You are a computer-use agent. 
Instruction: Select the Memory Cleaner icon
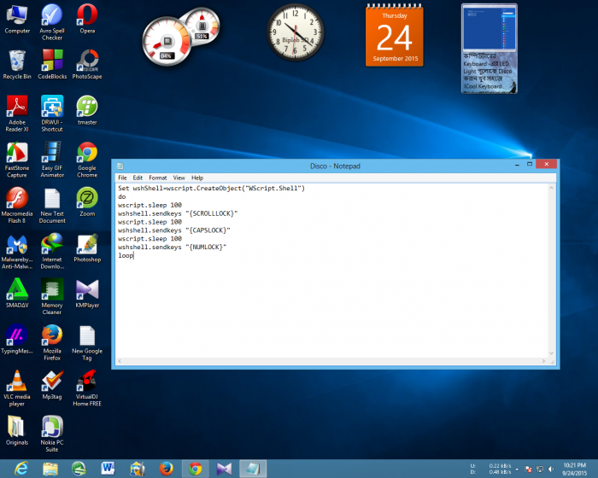52,296
